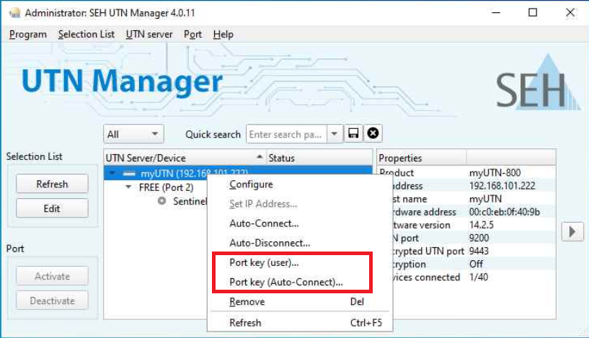The image size is (589, 338).
Task: Click the Properties column header
Action: (421, 158)
